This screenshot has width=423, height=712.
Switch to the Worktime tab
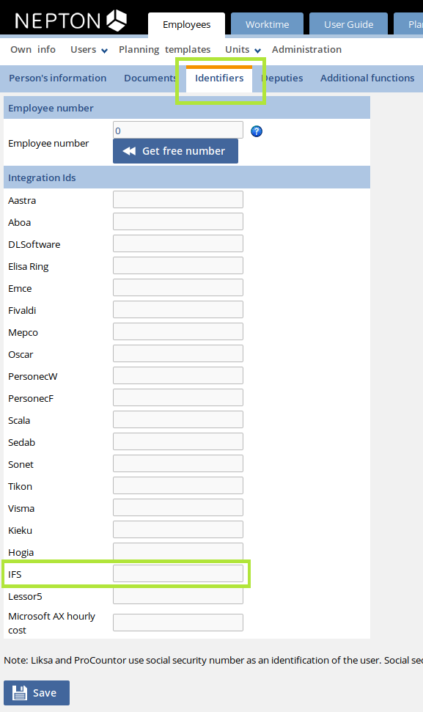[x=267, y=23]
